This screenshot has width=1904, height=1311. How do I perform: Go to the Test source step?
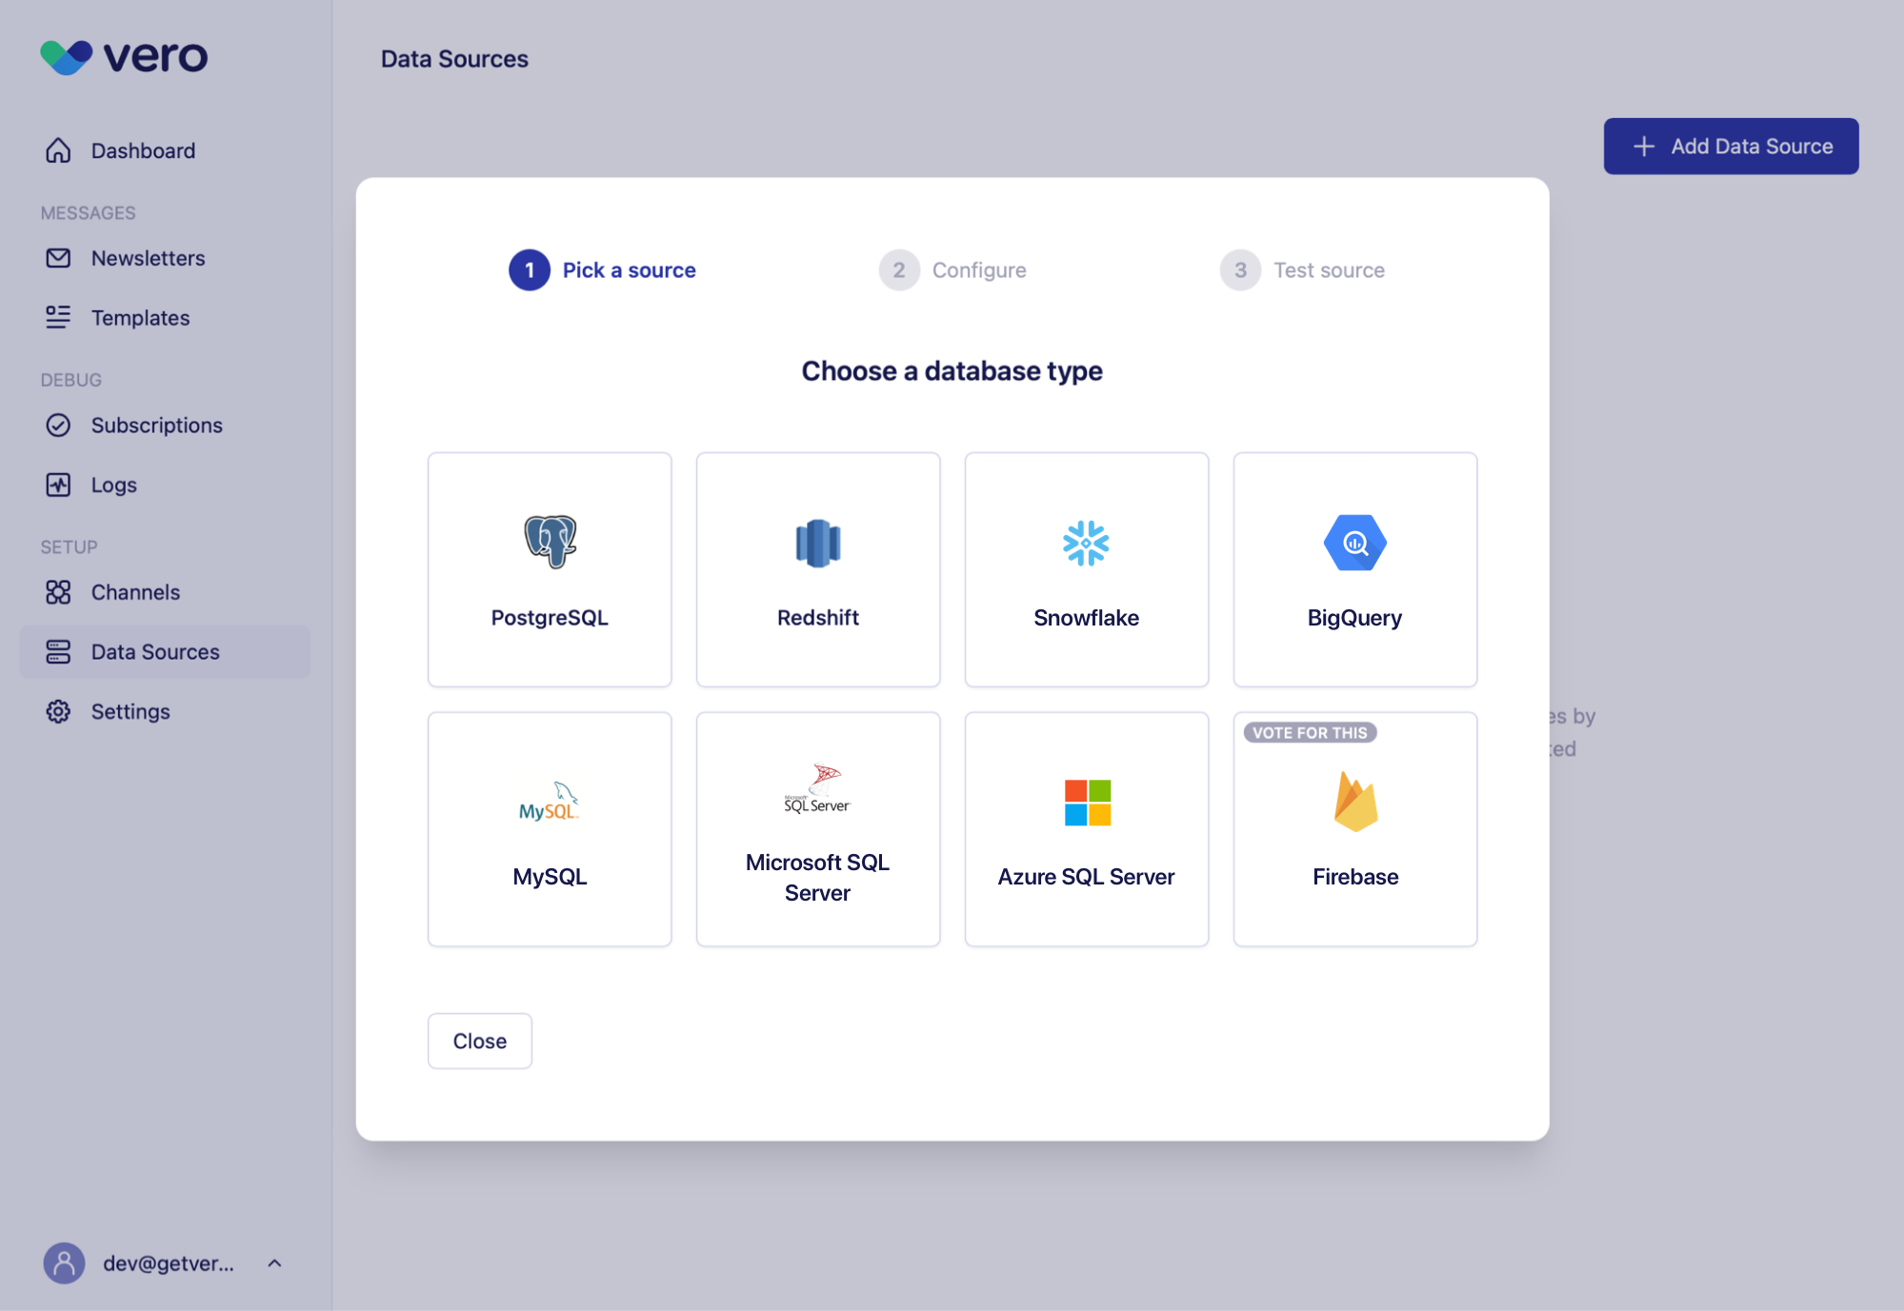pyautogui.click(x=1303, y=269)
